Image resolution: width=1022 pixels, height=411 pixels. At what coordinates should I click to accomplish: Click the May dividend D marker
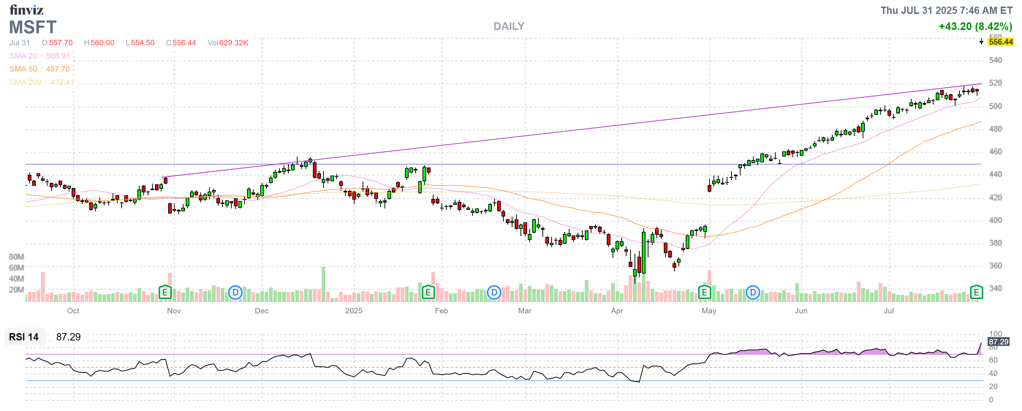[752, 293]
